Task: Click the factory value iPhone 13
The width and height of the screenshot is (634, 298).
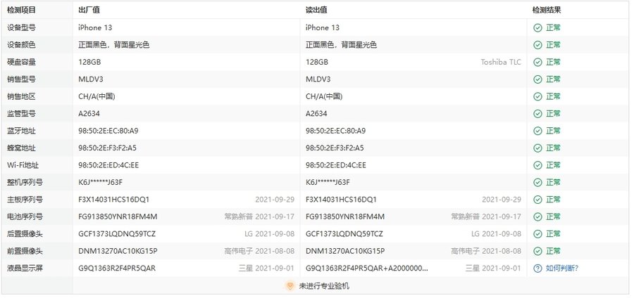Action: (95, 28)
